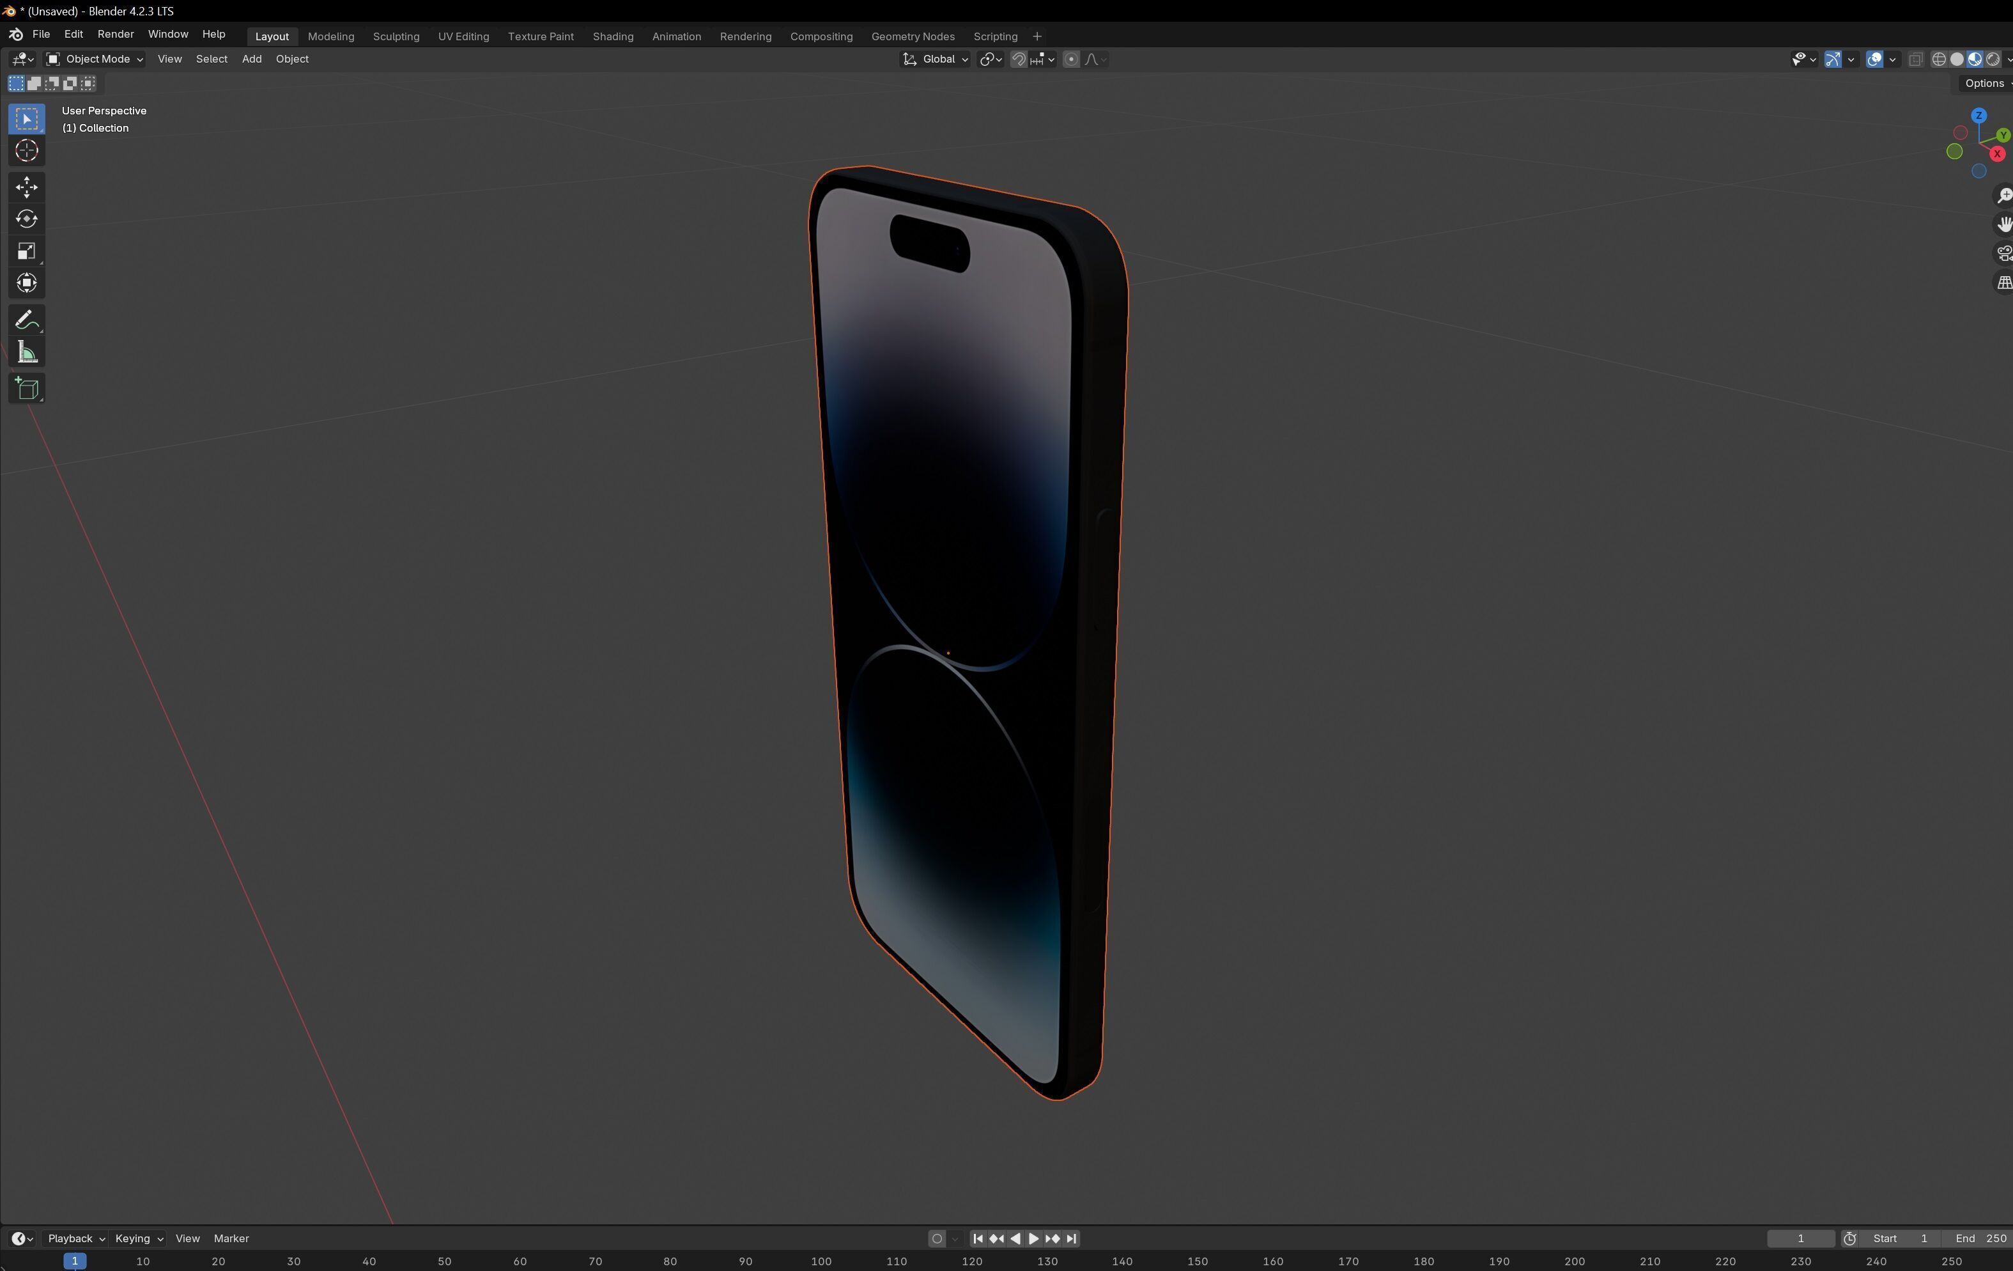Toggle auto keying record button
The width and height of the screenshot is (2013, 1271).
(937, 1238)
